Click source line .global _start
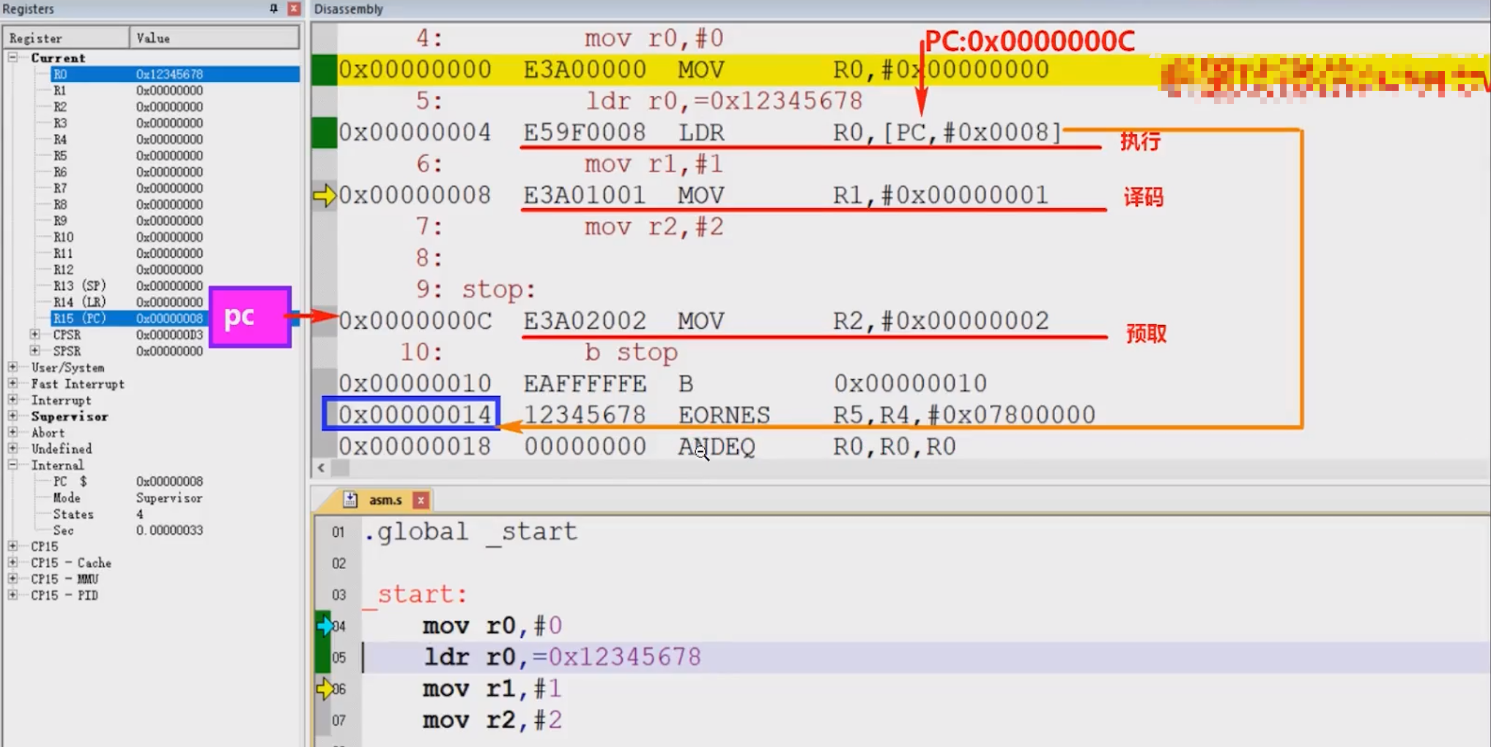The width and height of the screenshot is (1491, 747). point(471,532)
